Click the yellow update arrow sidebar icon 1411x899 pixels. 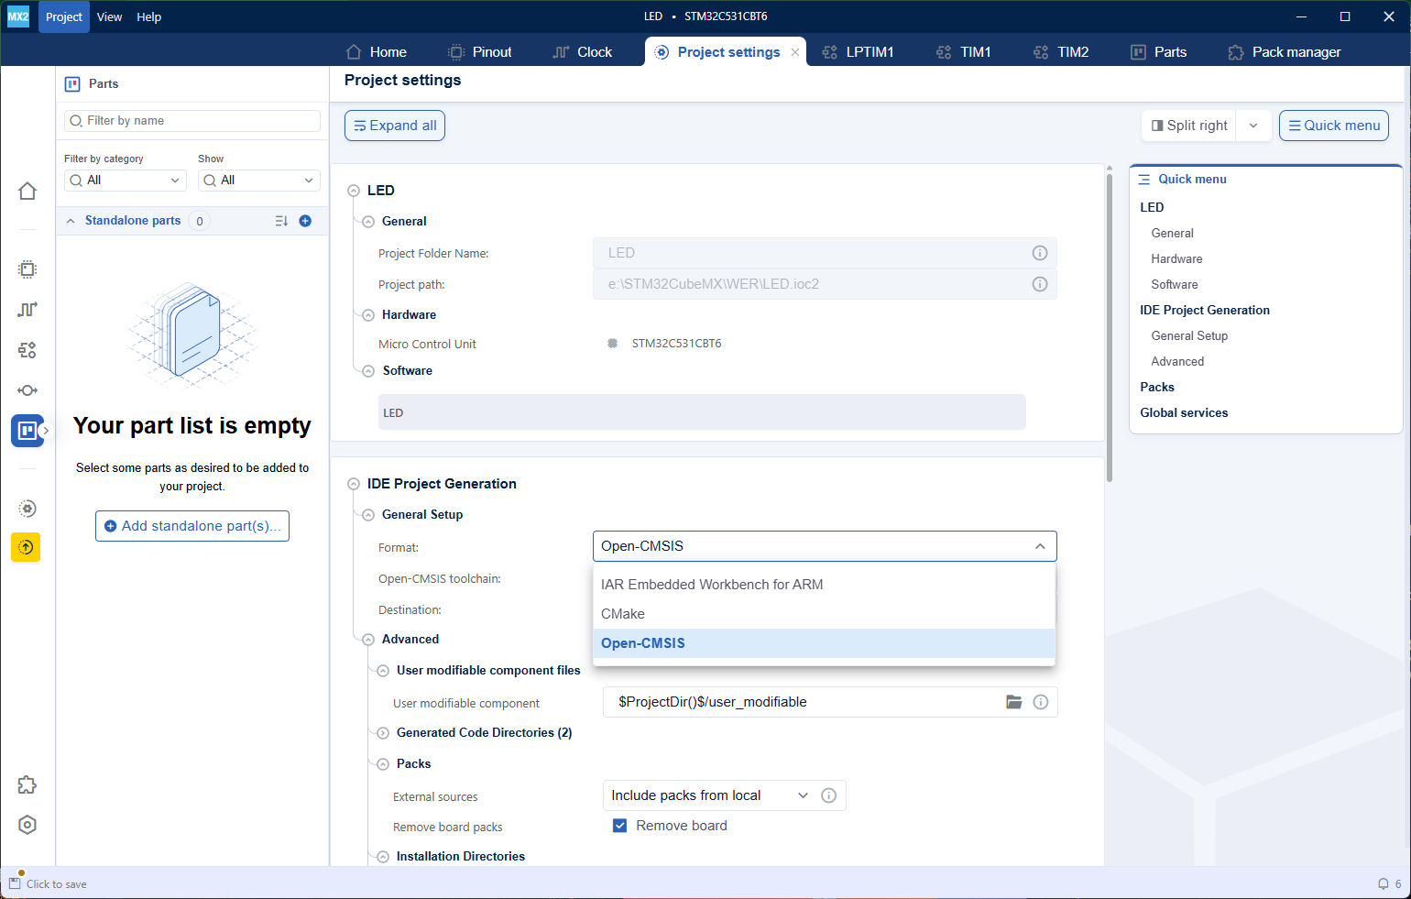coord(26,547)
